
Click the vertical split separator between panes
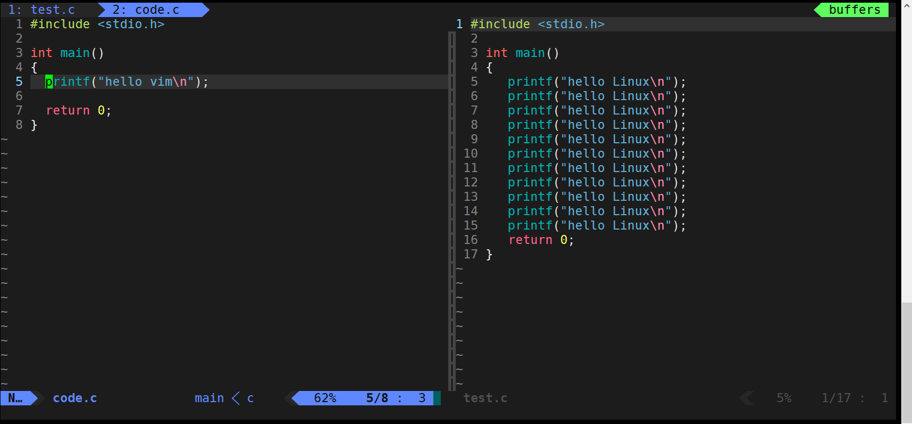(x=452, y=210)
